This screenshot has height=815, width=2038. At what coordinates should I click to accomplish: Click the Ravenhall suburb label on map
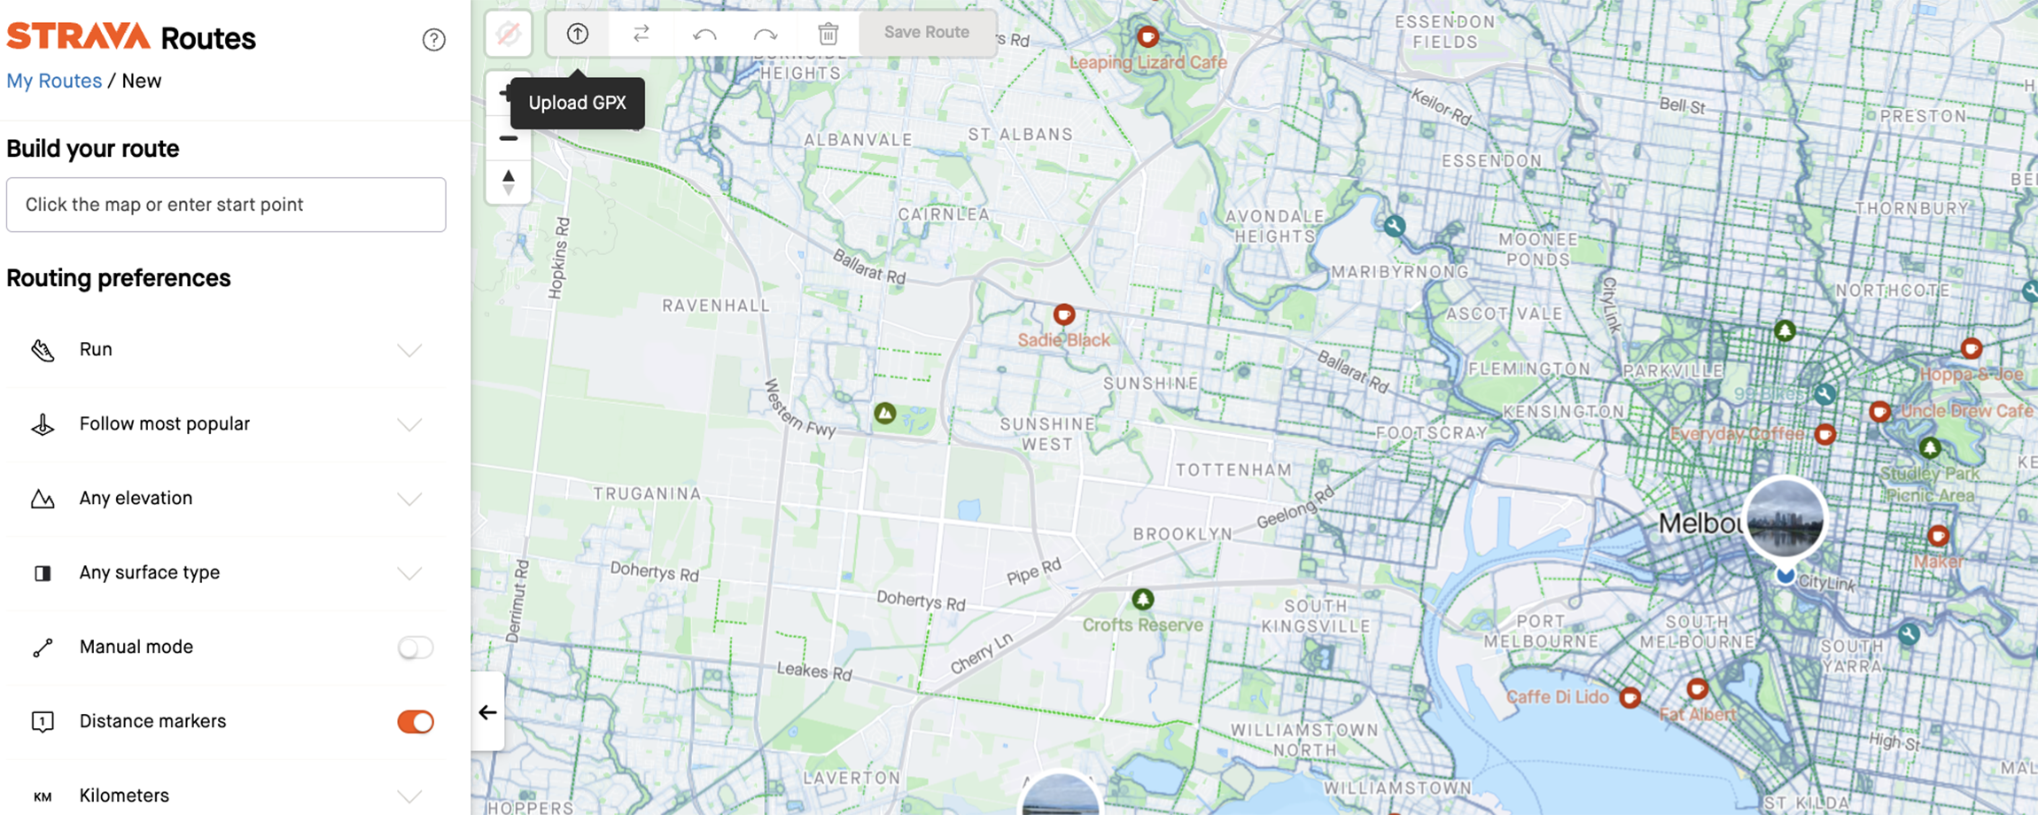point(716,306)
